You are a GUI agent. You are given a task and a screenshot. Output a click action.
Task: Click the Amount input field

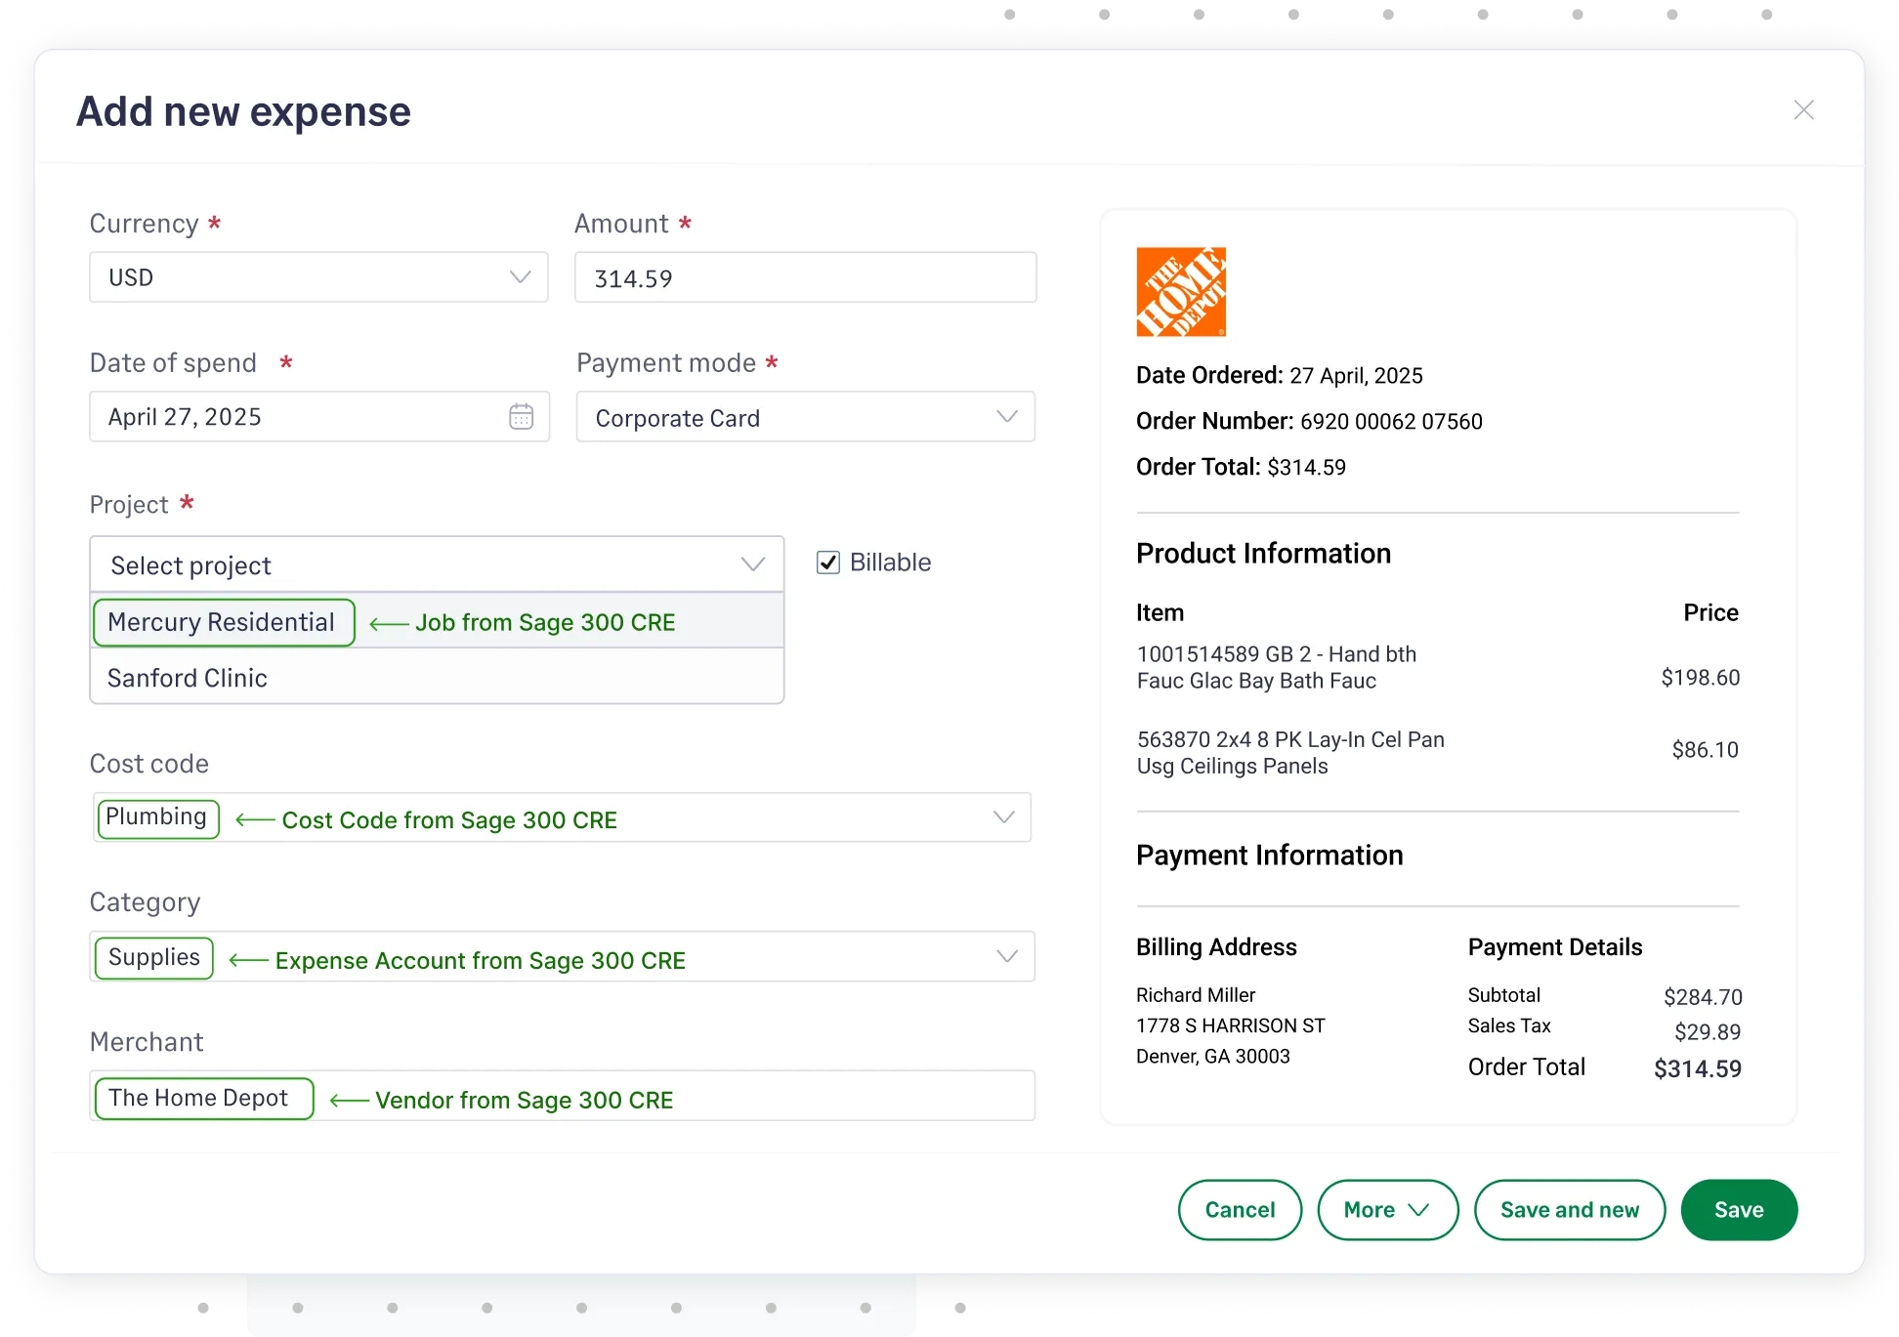click(x=805, y=277)
